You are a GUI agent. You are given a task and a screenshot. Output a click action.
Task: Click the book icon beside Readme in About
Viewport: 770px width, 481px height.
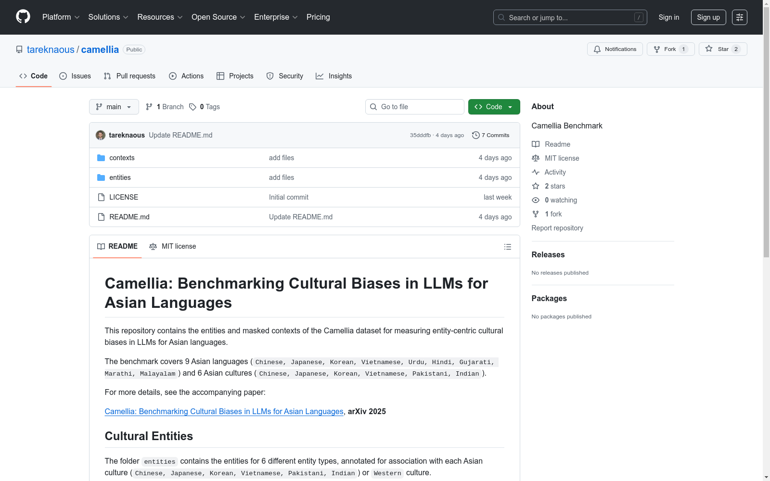(536, 144)
